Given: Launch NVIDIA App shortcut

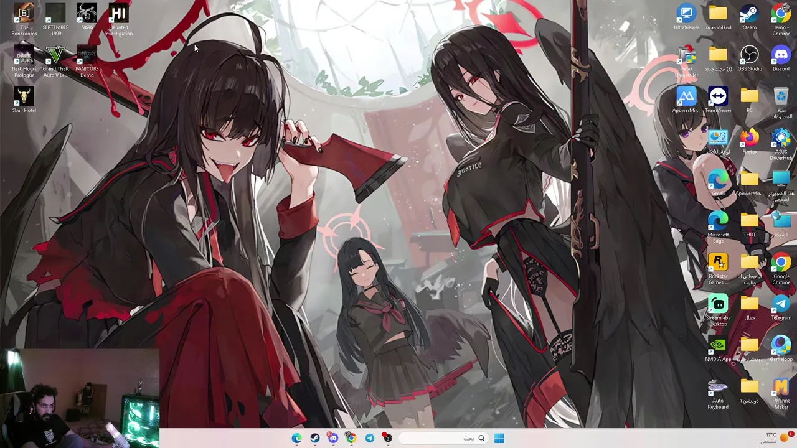Looking at the screenshot, I should pos(718,349).
